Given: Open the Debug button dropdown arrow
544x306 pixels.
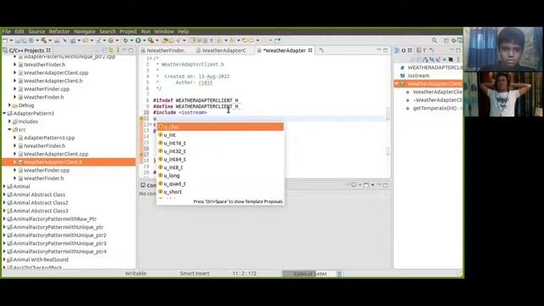Looking at the screenshot, I should pyautogui.click(x=132, y=41).
